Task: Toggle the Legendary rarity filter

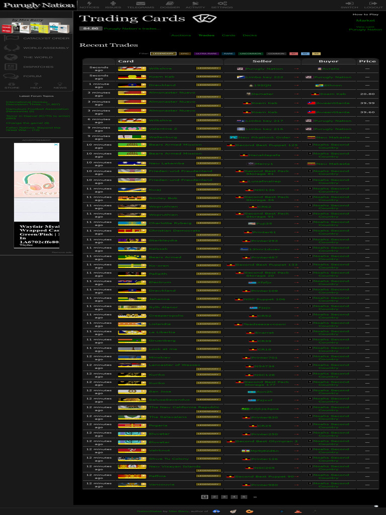Action: [x=163, y=53]
